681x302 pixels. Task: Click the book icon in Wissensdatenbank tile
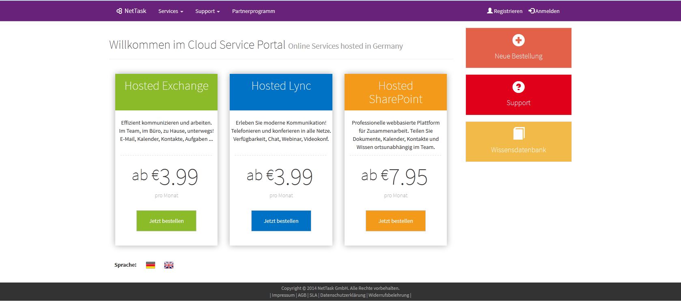coord(519,134)
